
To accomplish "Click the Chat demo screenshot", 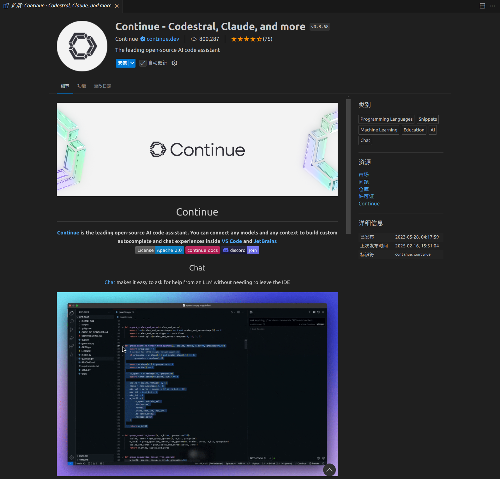I will point(197,384).
